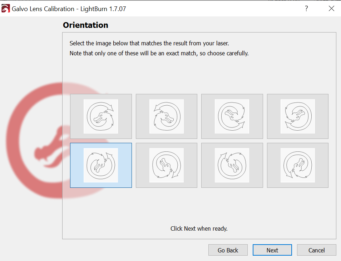The width and height of the screenshot is (341, 261).
Task: Choose upside-down dragon with arrow pointing right at bottom
Action: 232,116
